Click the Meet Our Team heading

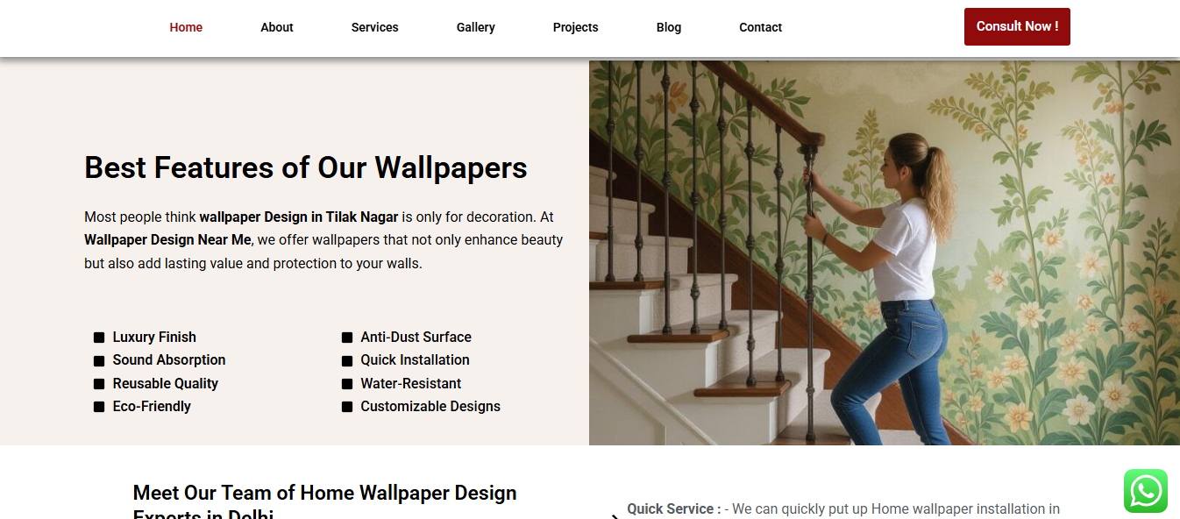(x=324, y=501)
